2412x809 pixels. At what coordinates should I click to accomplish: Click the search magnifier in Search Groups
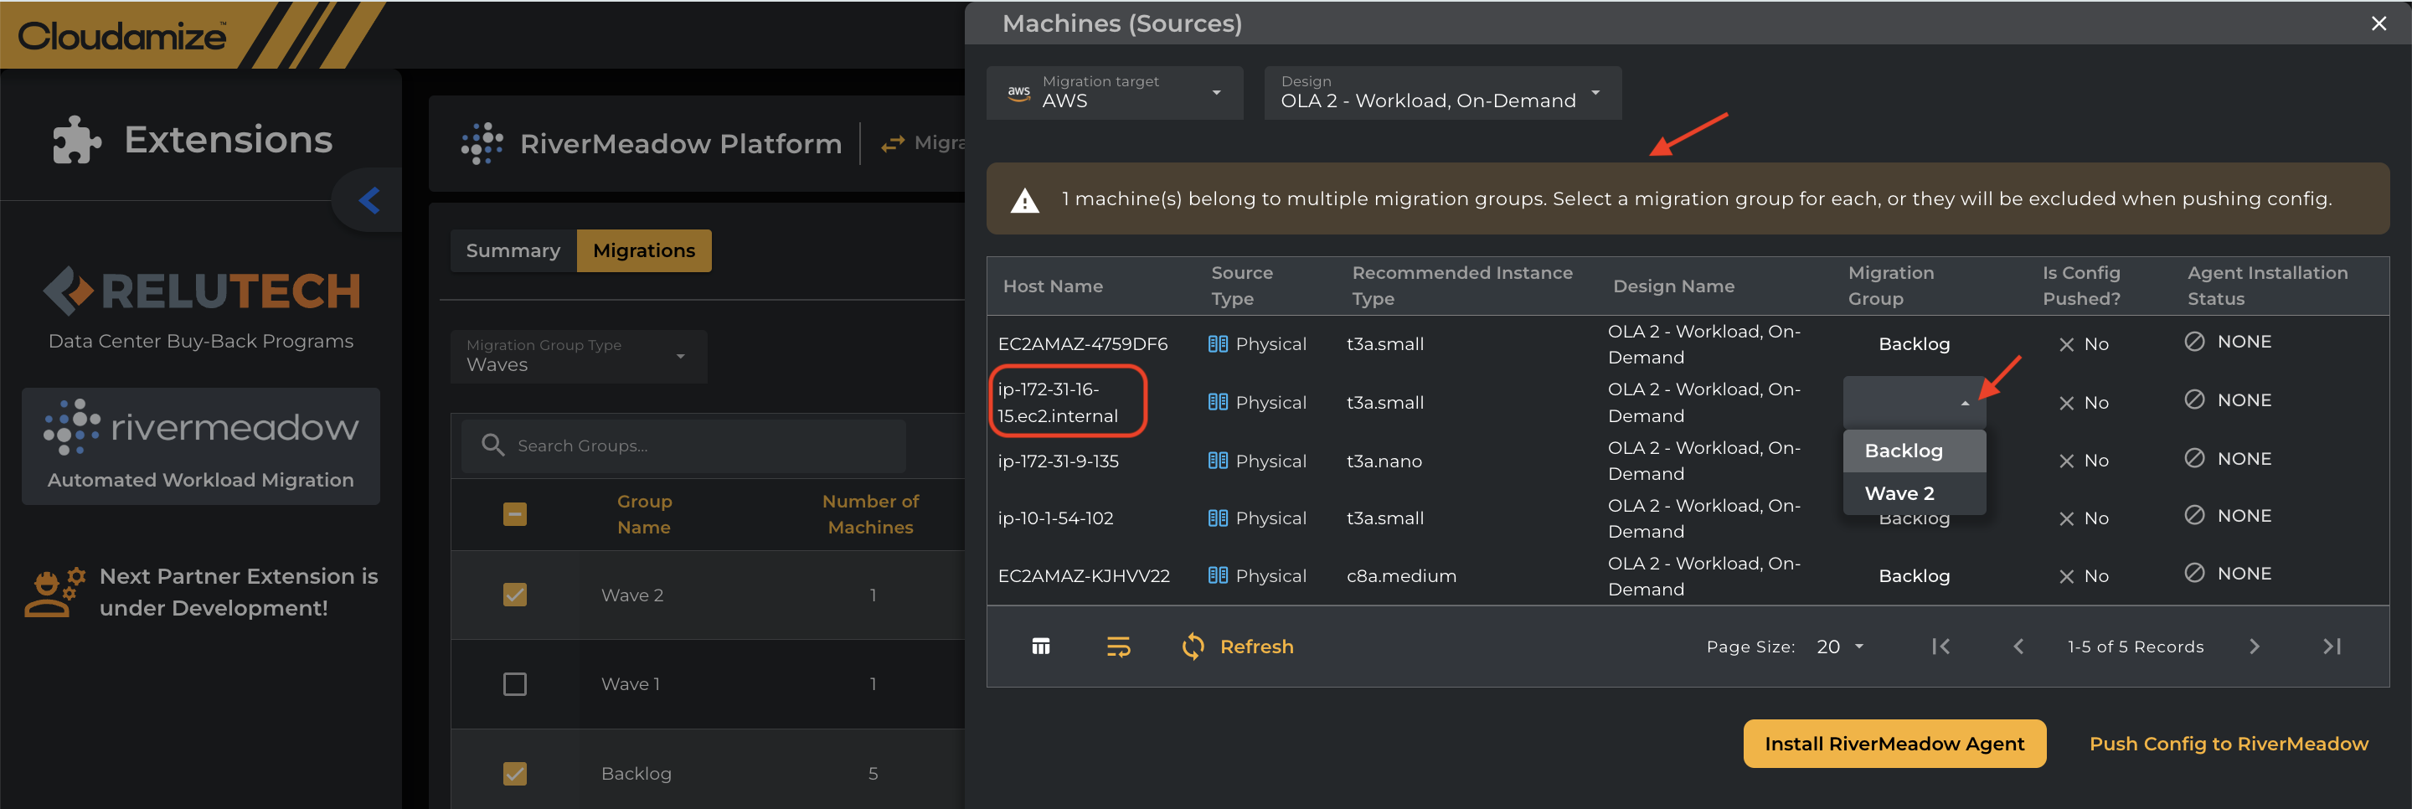tap(492, 445)
